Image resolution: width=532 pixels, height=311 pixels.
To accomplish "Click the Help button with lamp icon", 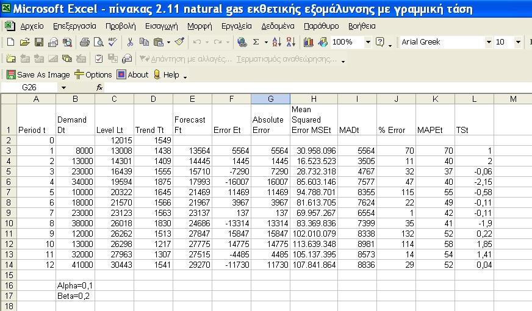I will [x=166, y=74].
